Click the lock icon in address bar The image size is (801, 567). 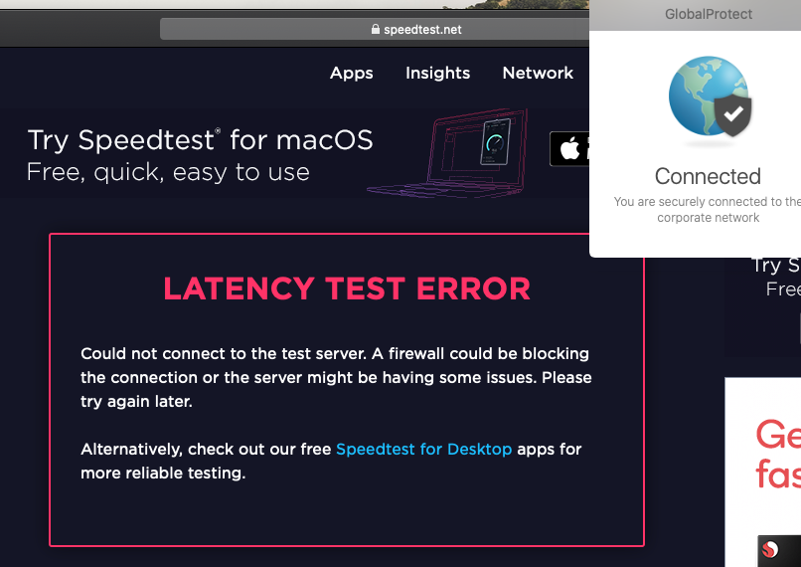pyautogui.click(x=376, y=30)
